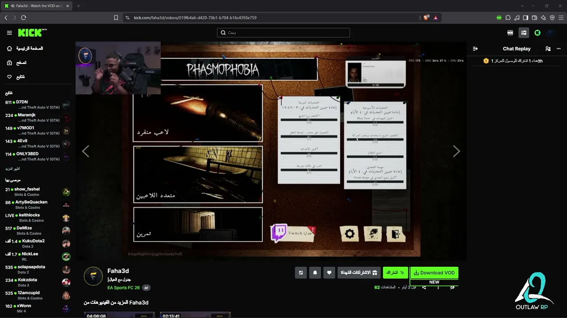Open the v7MOD1 channel in the sidebar

[38, 130]
